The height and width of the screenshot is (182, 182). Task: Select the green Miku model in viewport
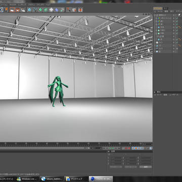point(58,91)
